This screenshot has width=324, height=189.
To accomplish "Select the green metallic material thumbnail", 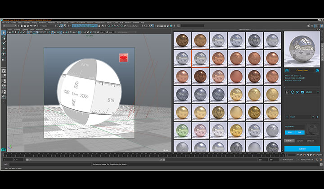I will click(x=182, y=131).
